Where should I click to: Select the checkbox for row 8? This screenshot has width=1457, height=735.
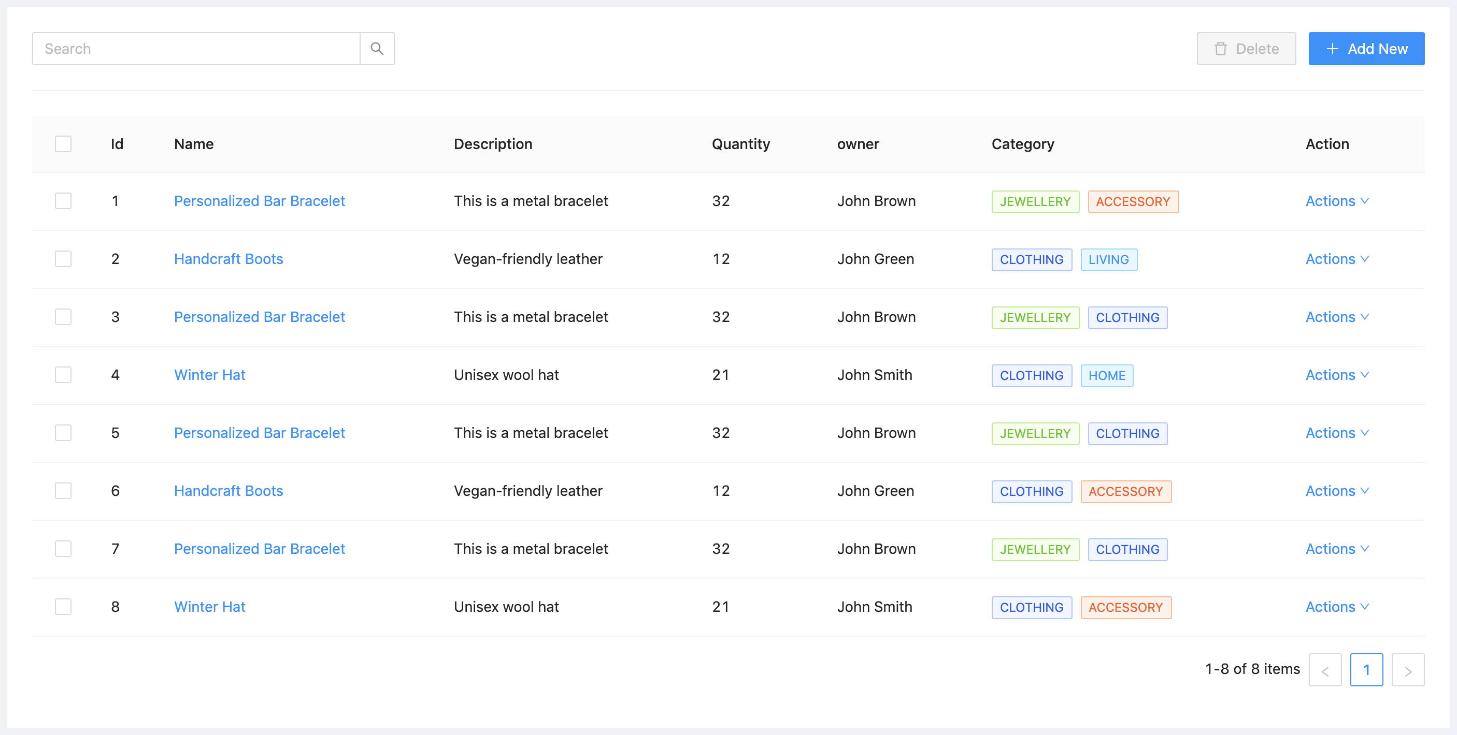[x=63, y=607]
